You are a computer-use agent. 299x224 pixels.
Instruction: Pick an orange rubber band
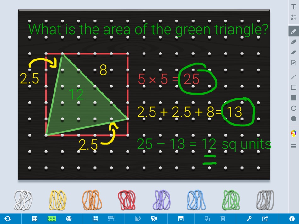click(92, 200)
